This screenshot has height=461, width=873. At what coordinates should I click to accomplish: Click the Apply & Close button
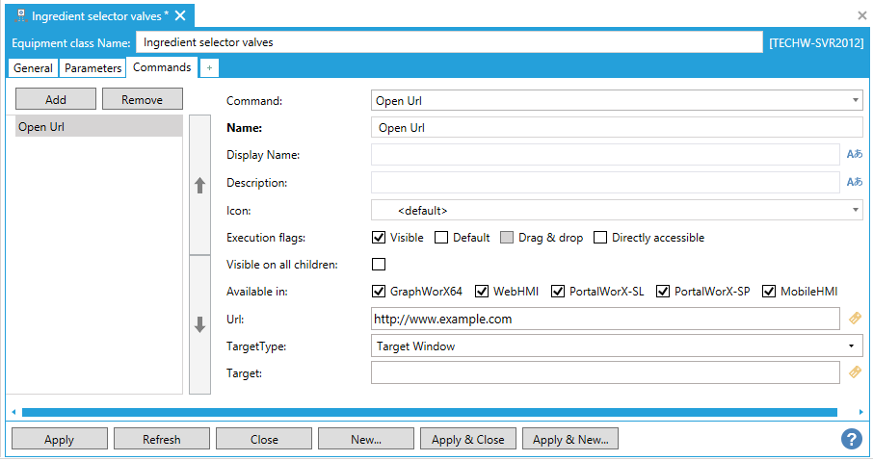(x=468, y=440)
